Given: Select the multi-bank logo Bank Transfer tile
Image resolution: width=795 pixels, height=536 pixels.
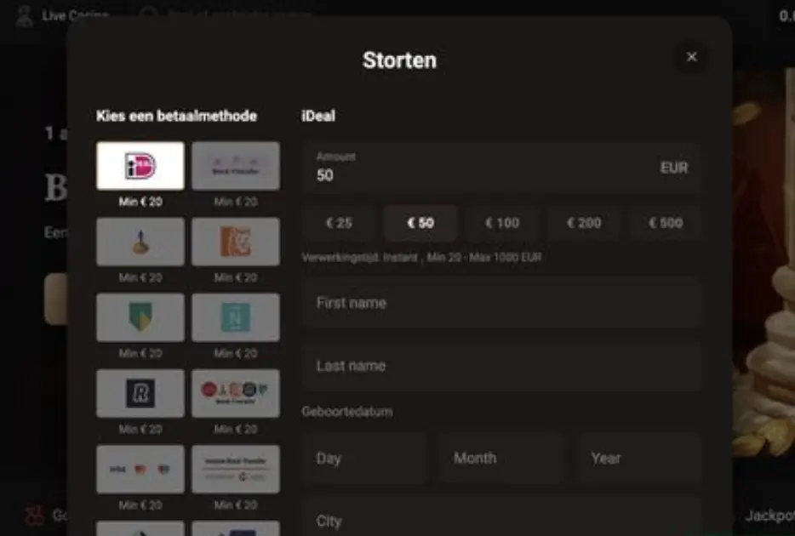Looking at the screenshot, I should [235, 393].
